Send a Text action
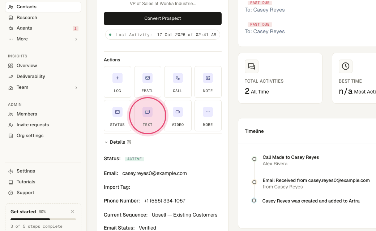Image resolution: width=376 pixels, height=231 pixels. click(148, 115)
